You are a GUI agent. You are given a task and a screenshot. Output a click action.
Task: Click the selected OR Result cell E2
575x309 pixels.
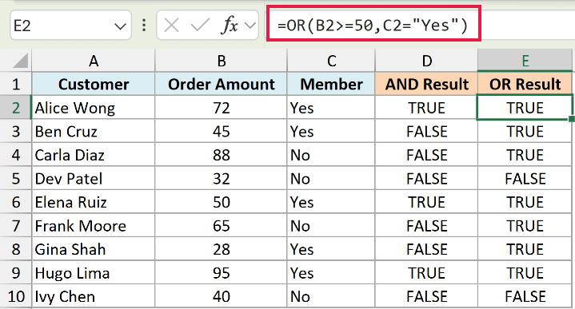pyautogui.click(x=525, y=108)
